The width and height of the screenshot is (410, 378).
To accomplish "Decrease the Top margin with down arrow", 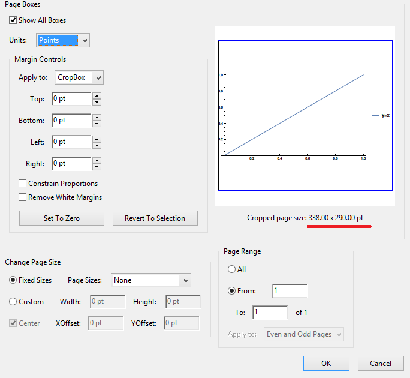I will [x=97, y=102].
